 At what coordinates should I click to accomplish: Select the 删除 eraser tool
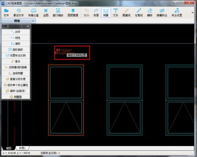(x=150, y=13)
